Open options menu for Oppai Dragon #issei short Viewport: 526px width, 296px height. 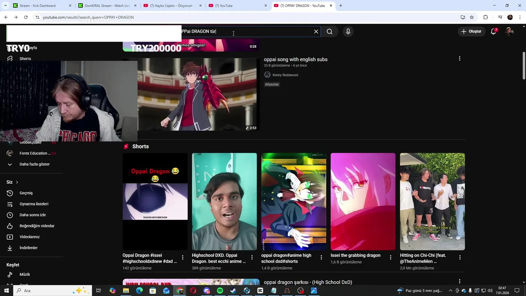[182, 257]
